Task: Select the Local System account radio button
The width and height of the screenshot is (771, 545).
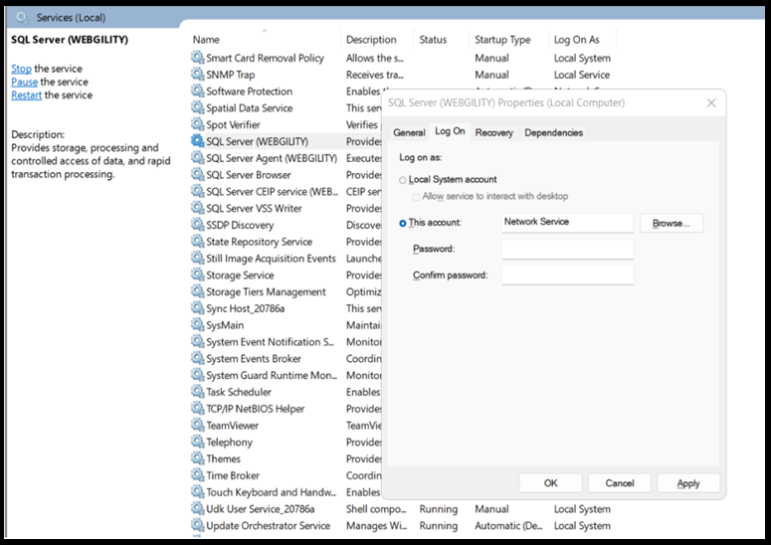Action: (403, 180)
